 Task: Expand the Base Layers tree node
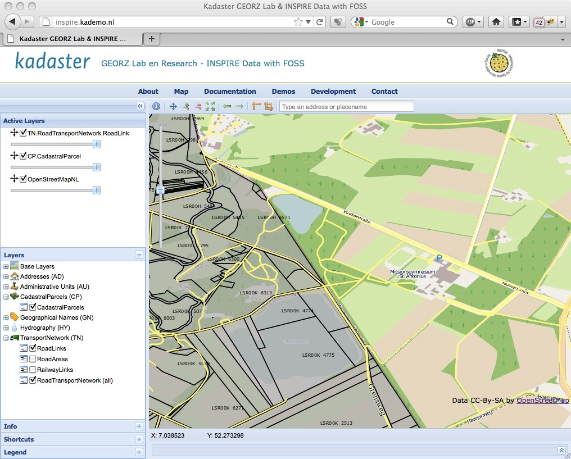(x=6, y=266)
